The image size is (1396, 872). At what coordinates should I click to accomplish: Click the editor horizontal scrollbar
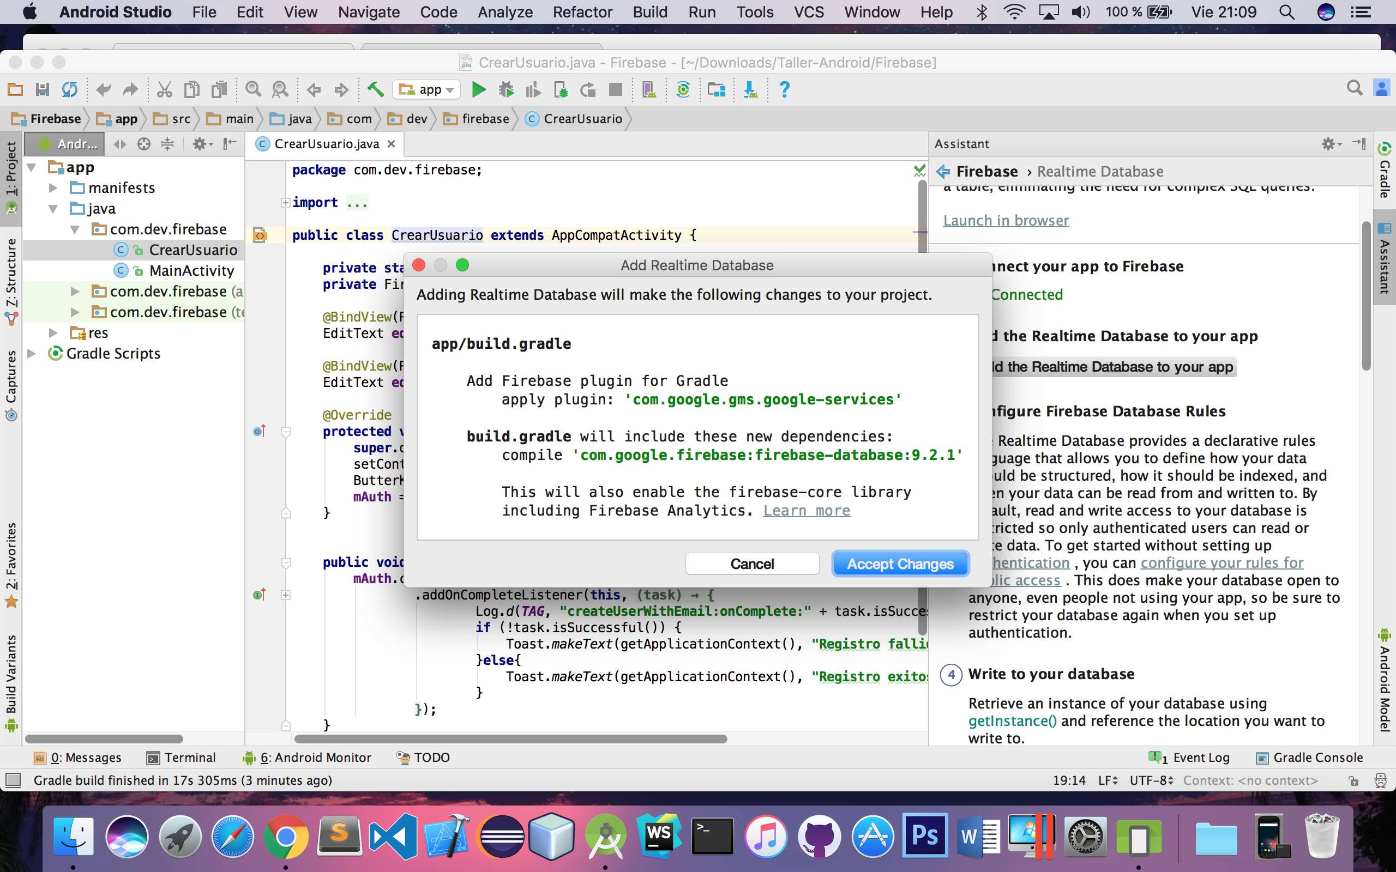(x=510, y=739)
